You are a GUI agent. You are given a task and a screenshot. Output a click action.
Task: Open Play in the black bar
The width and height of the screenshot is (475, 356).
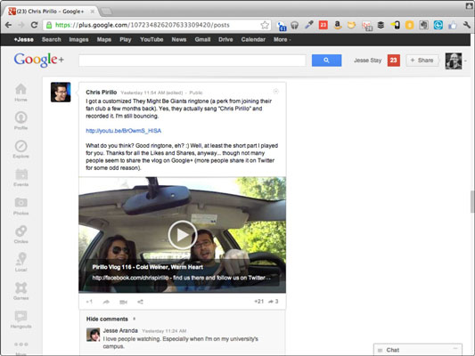click(x=126, y=40)
